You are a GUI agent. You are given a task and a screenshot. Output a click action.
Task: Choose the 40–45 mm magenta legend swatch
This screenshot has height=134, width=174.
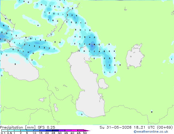(x=74, y=130)
